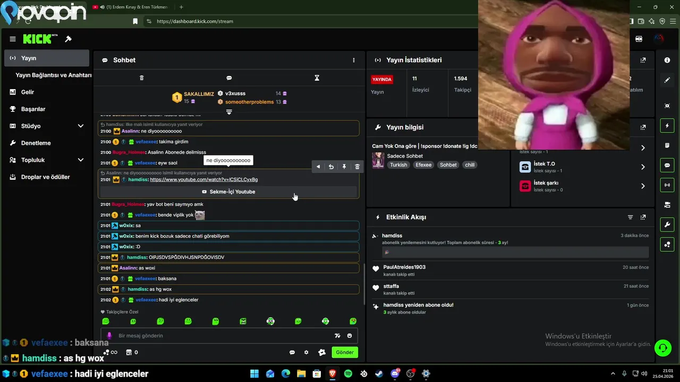Click the chat panel vertical scrollbar
The width and height of the screenshot is (680, 382).
[x=364, y=284]
